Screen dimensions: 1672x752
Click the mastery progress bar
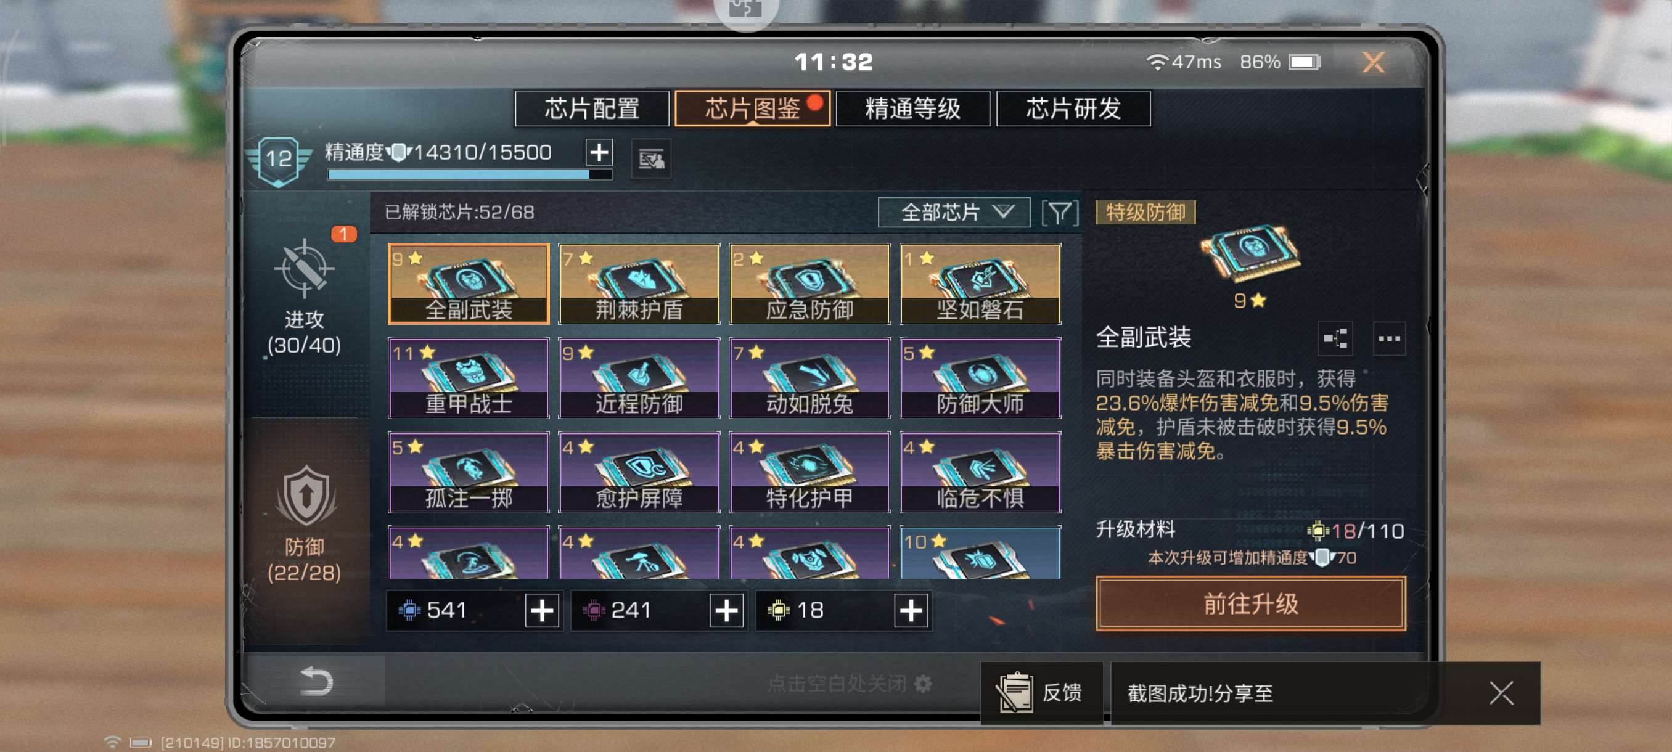click(x=470, y=174)
